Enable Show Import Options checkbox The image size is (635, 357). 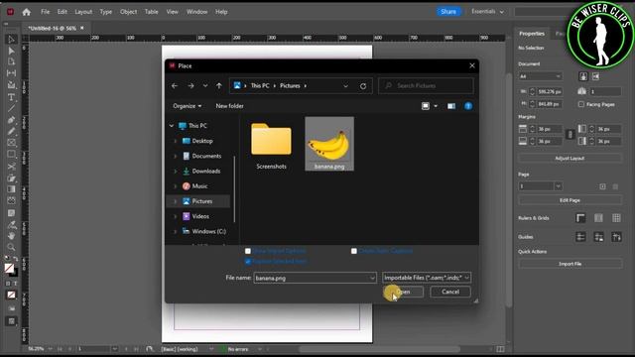click(x=248, y=251)
